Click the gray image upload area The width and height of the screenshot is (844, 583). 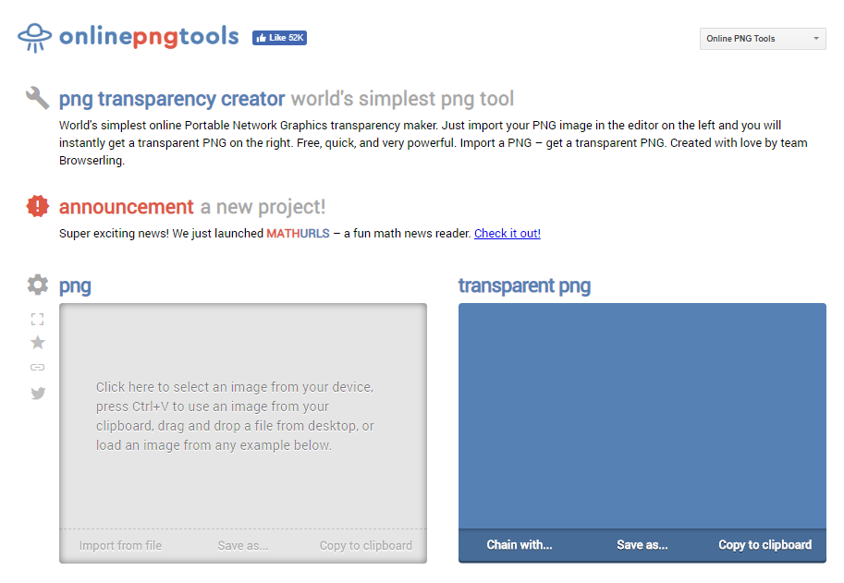(242, 416)
